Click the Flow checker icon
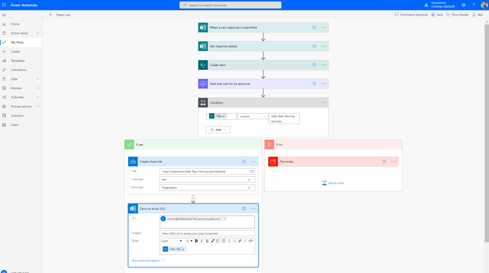This screenshot has height=273, width=489. [448, 15]
